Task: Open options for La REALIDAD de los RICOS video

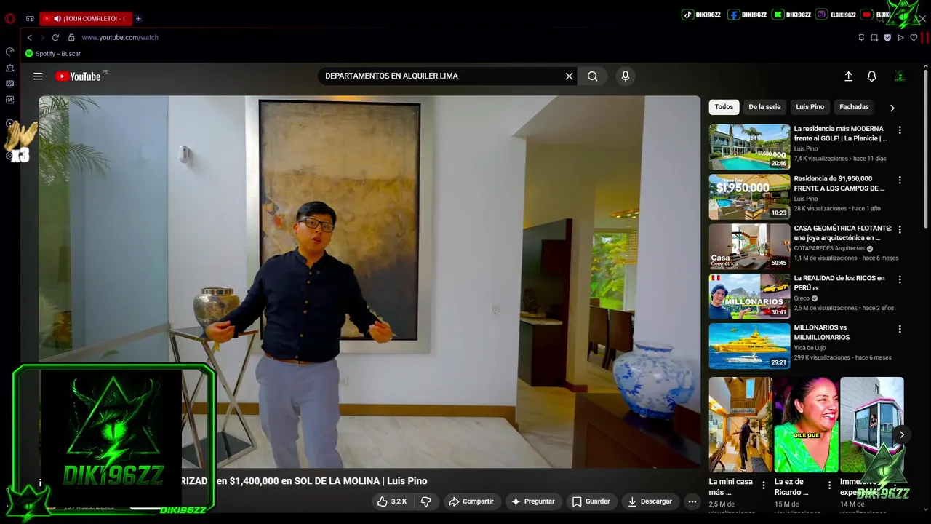Action: (900, 279)
